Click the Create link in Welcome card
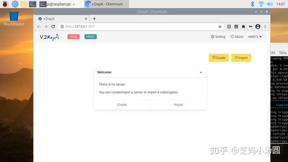Screen dimensions: 288x162 (x=122, y=105)
